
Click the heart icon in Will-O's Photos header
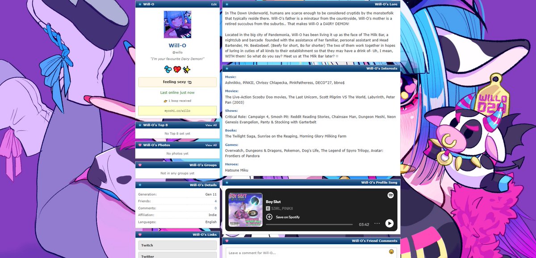(x=140, y=145)
